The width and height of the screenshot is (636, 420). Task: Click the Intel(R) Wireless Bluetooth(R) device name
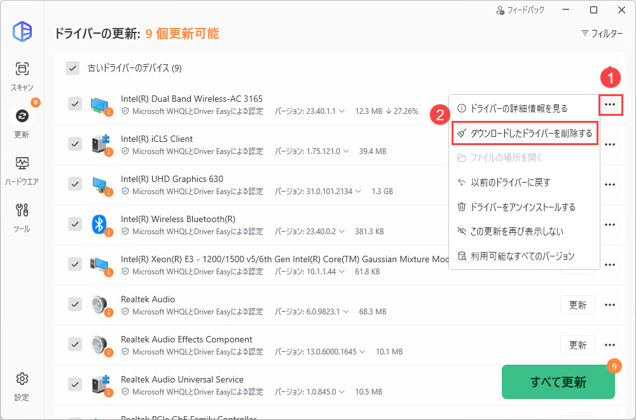click(178, 219)
